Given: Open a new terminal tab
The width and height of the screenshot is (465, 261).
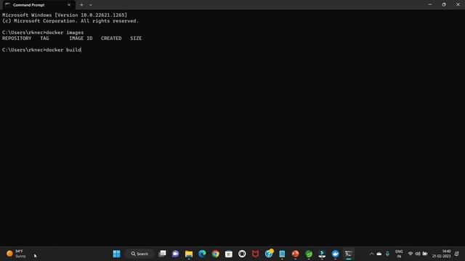Looking at the screenshot, I should point(81,5).
